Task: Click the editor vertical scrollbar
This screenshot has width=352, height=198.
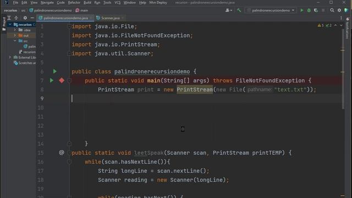Action: pyautogui.click(x=343, y=70)
